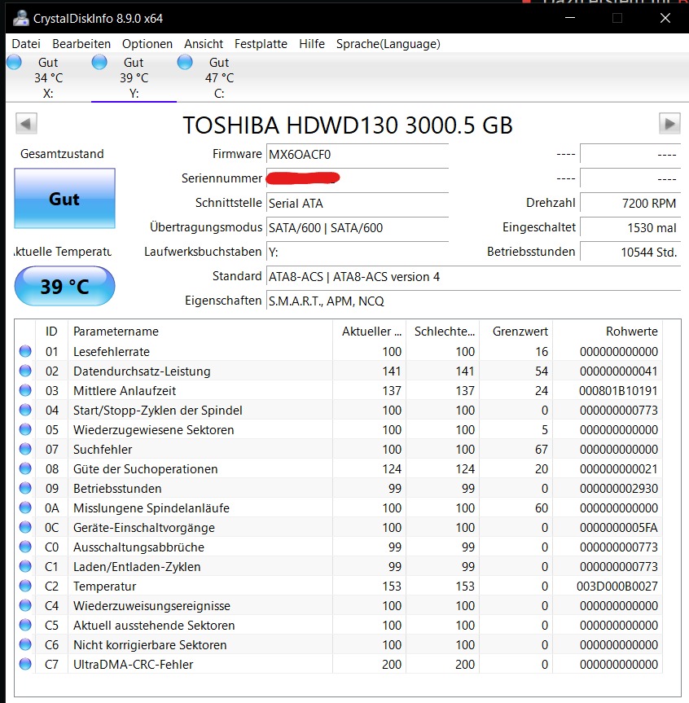Click status dot for ID 09 Betriebsstunden row

pyautogui.click(x=25, y=488)
